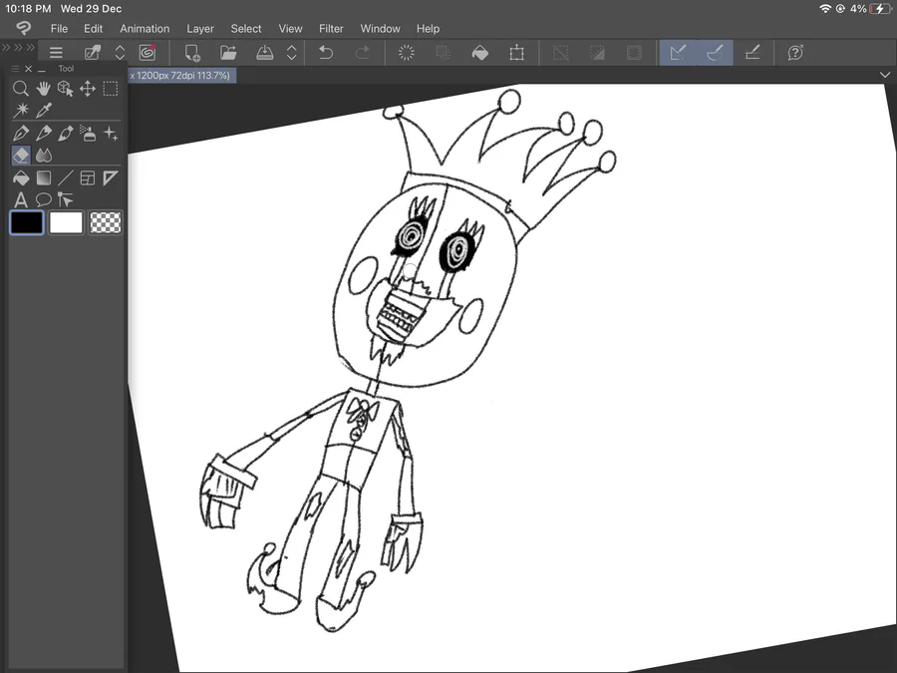Select the Eyedropper tool

[x=44, y=110]
